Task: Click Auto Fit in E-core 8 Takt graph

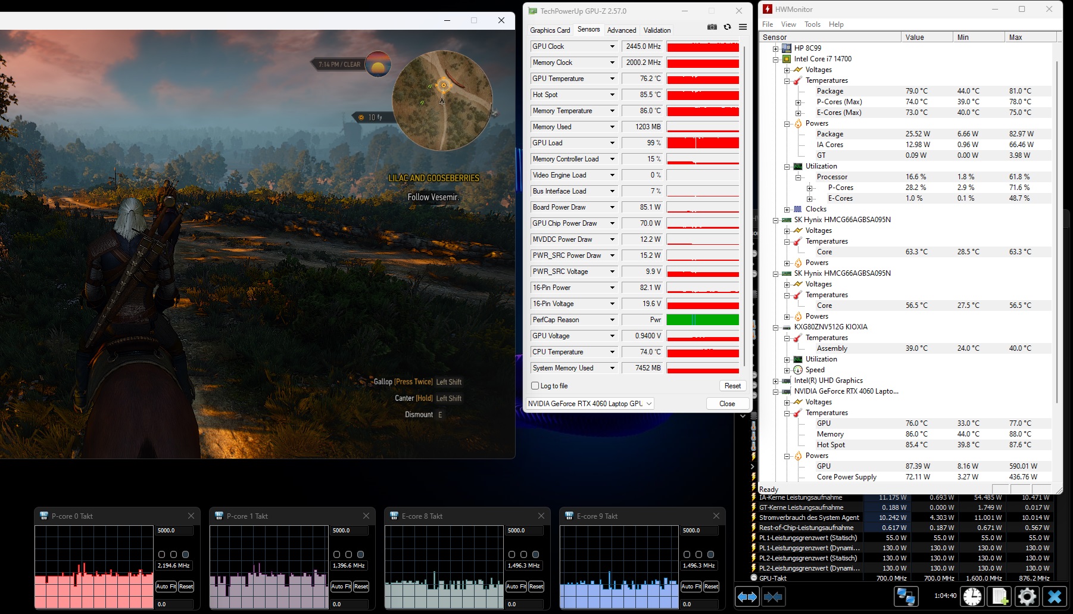Action: (x=516, y=587)
